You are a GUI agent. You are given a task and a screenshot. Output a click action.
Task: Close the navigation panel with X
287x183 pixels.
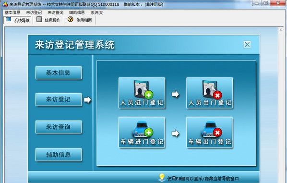pos(247,45)
